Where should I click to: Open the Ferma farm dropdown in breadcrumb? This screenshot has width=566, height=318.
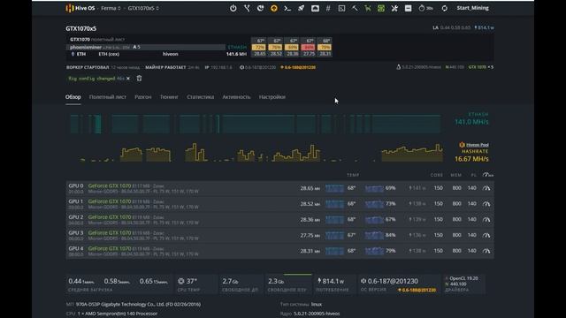click(111, 8)
